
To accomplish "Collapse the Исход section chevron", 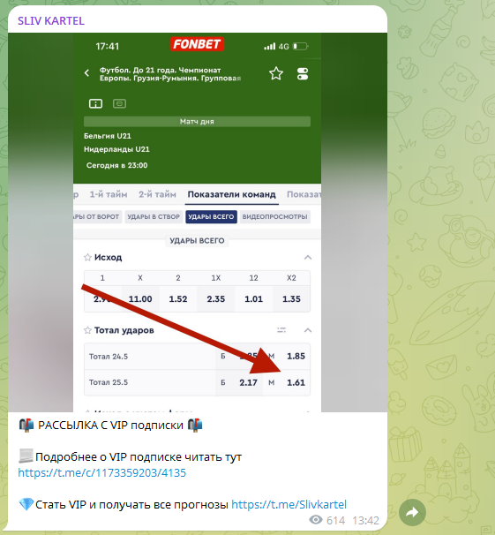I will (308, 257).
